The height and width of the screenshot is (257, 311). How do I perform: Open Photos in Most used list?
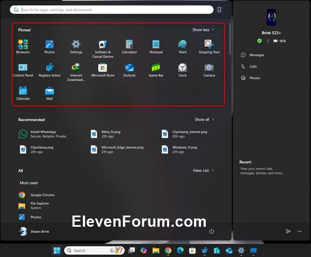[x=30, y=217]
